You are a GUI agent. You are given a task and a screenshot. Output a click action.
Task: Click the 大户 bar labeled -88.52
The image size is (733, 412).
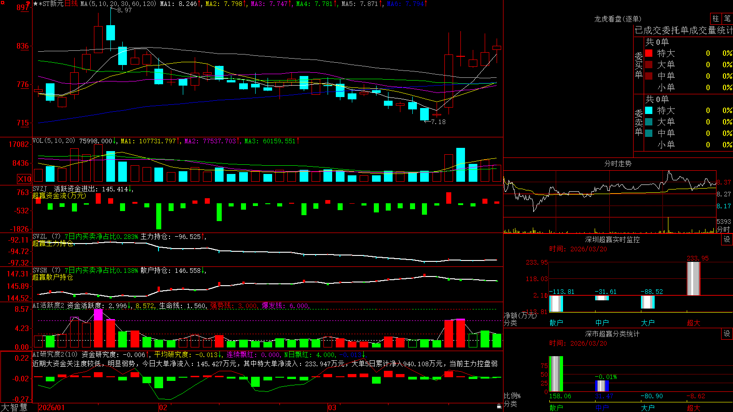click(648, 302)
